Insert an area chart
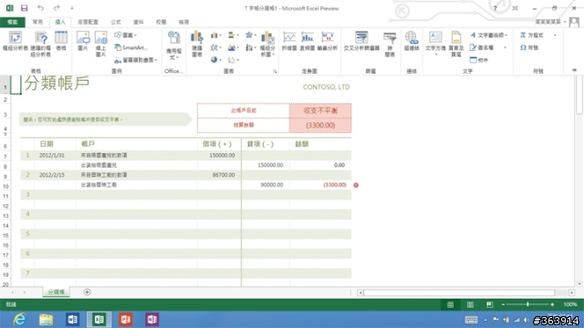Image resolution: width=584 pixels, height=328 pixels. [234, 47]
